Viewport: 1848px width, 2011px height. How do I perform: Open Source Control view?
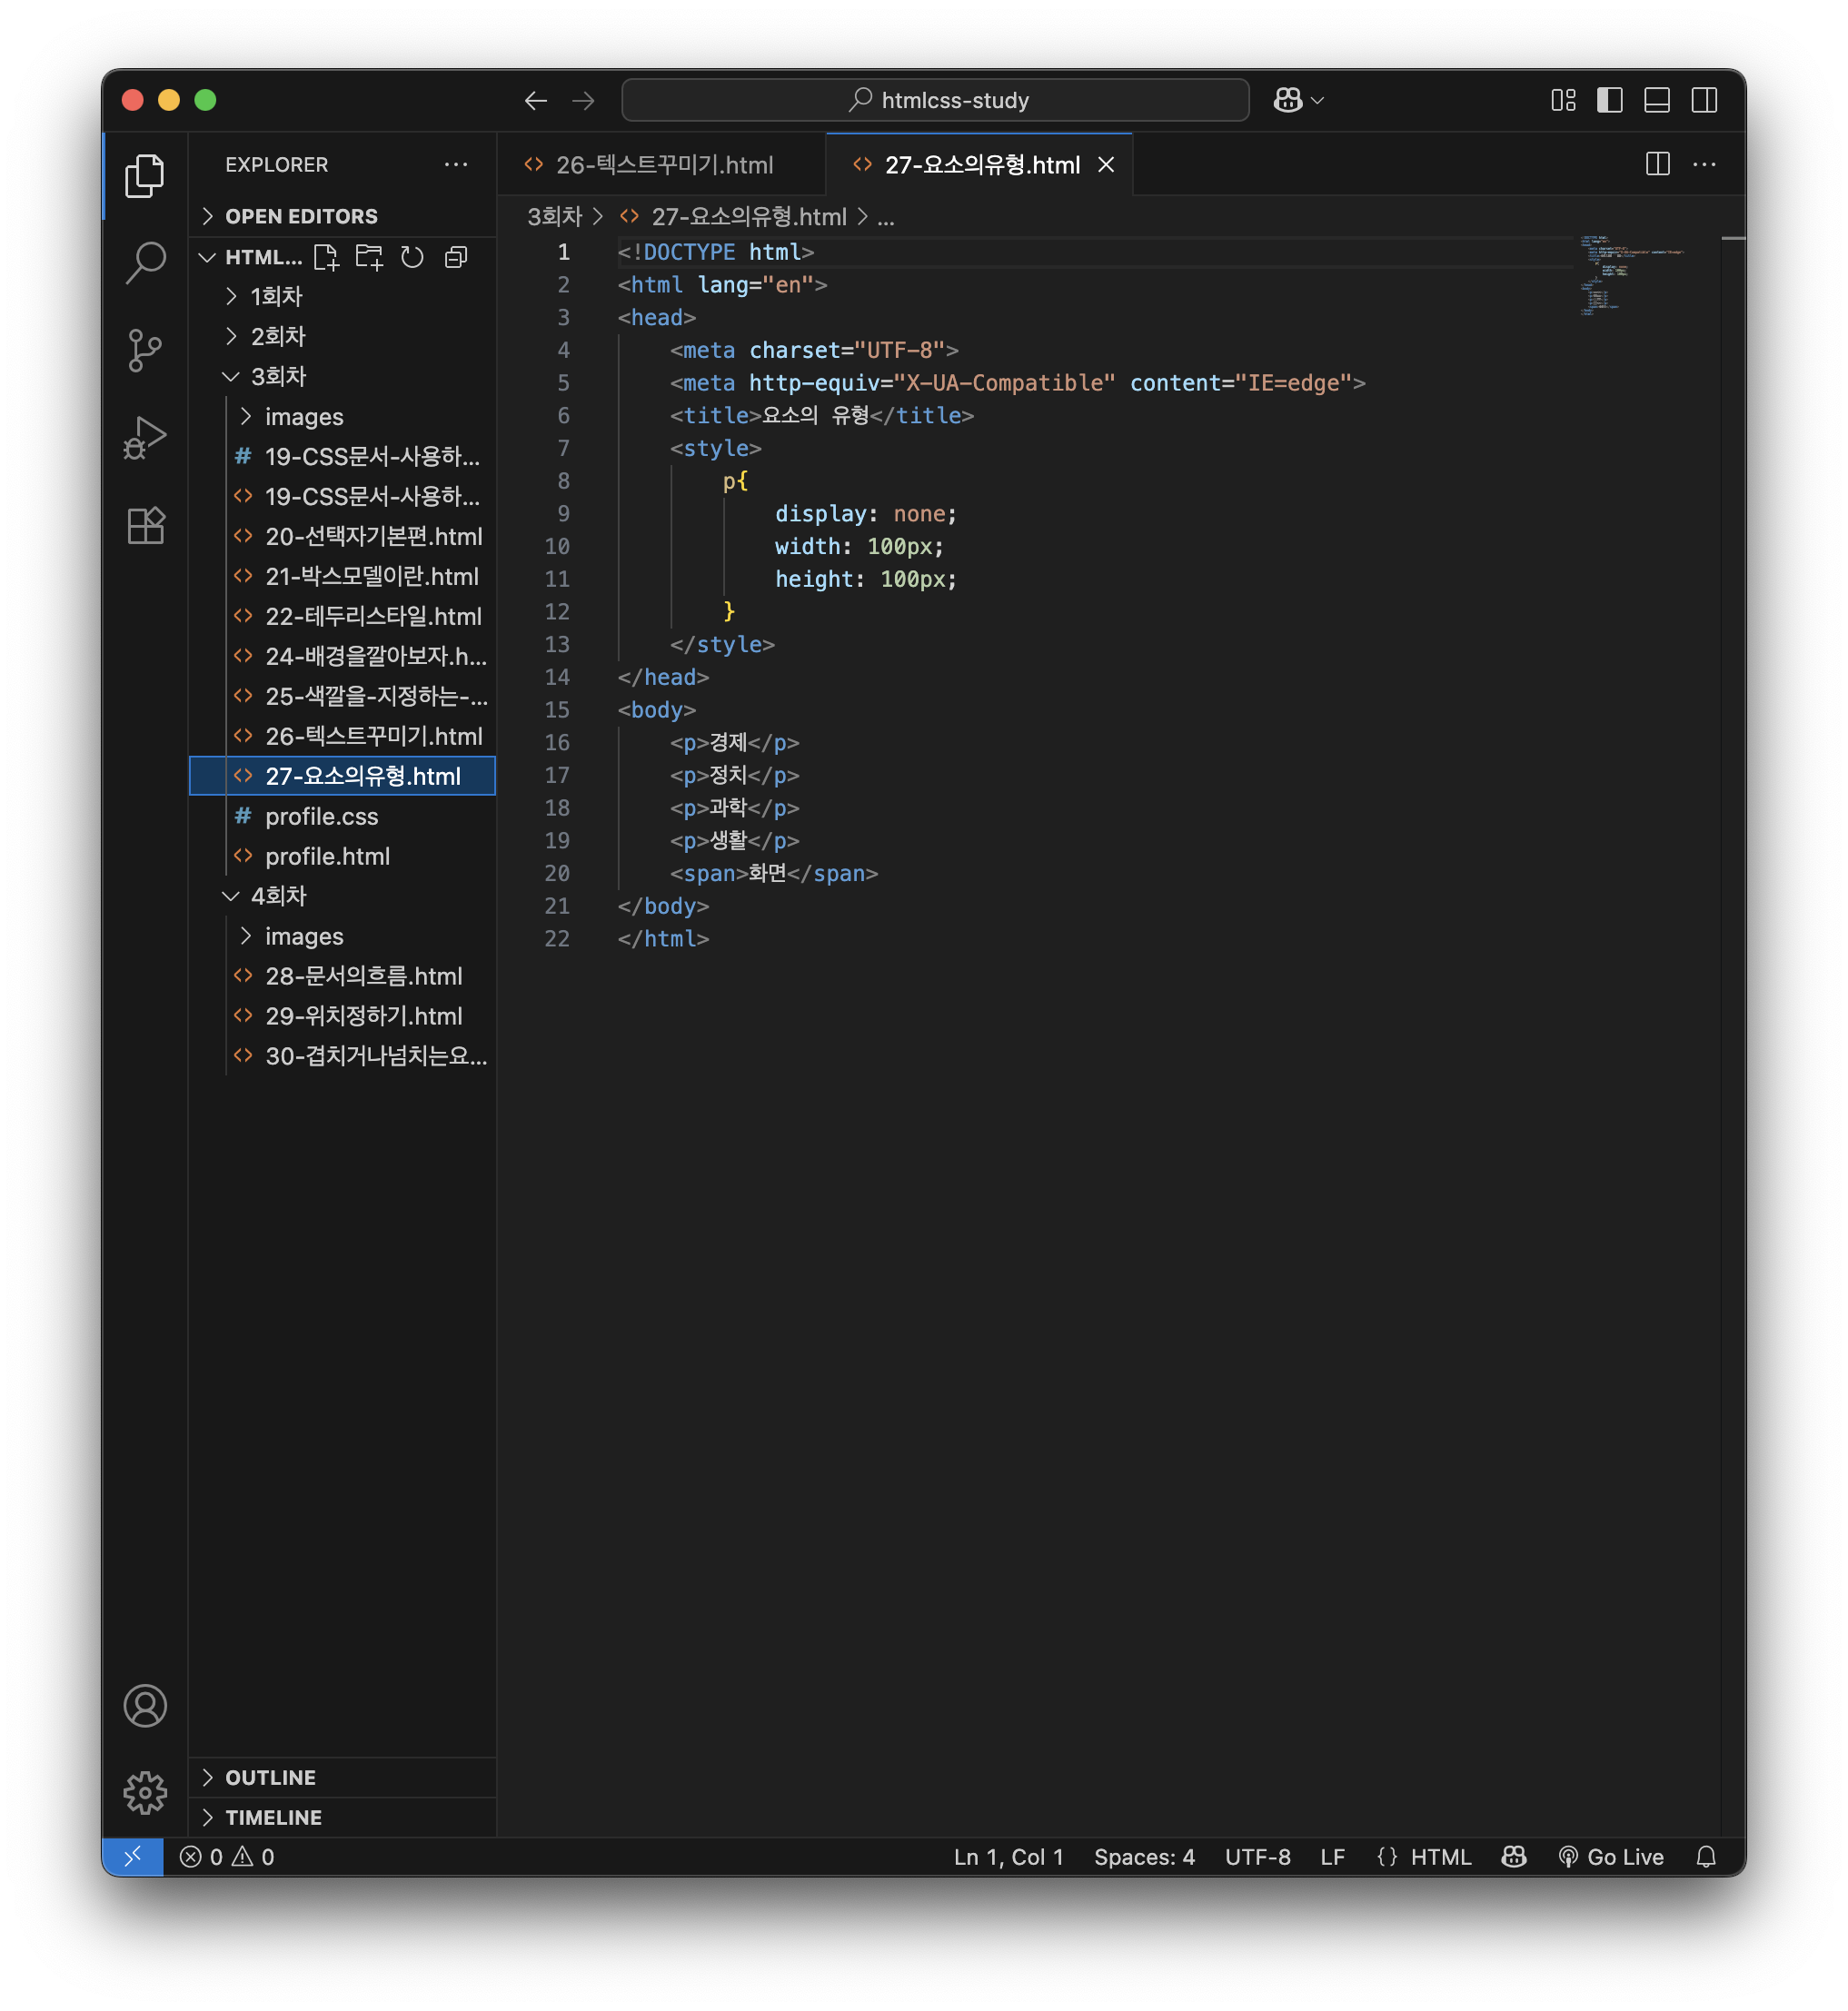[x=145, y=350]
